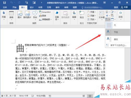131x98 pixels.
Task: Click the 文本框 text box button
Action: coord(102,16)
